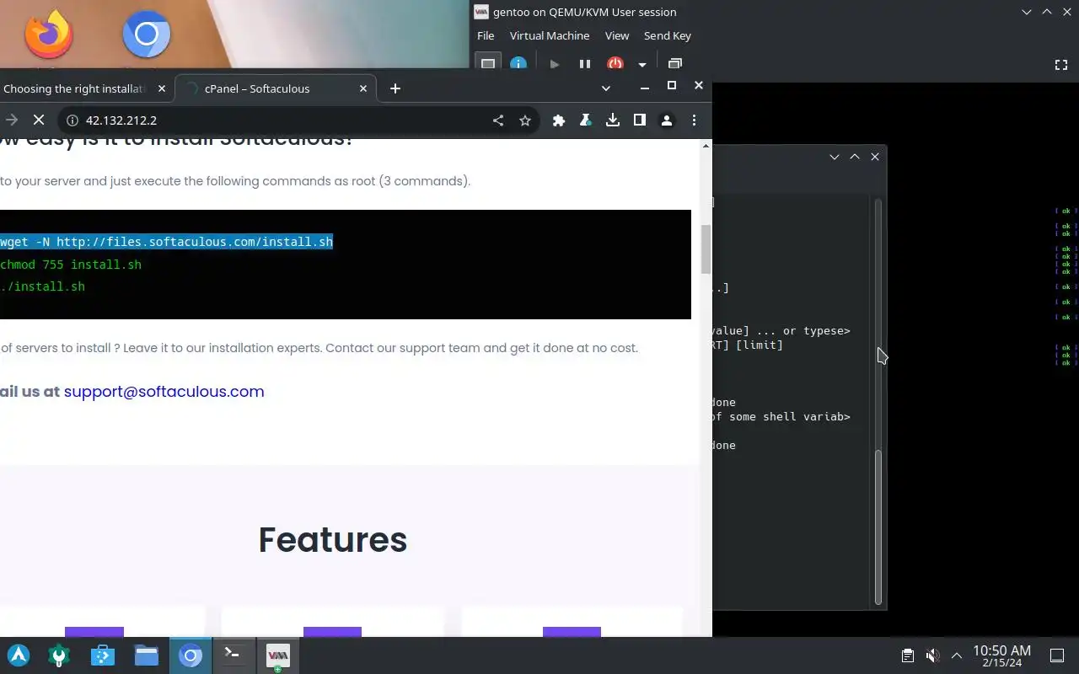View site information icon in address bar
This screenshot has width=1079, height=674.
click(72, 120)
